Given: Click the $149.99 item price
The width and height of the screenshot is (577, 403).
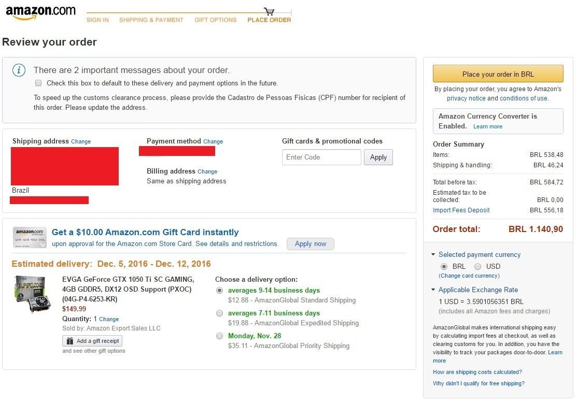Looking at the screenshot, I should pos(74,309).
